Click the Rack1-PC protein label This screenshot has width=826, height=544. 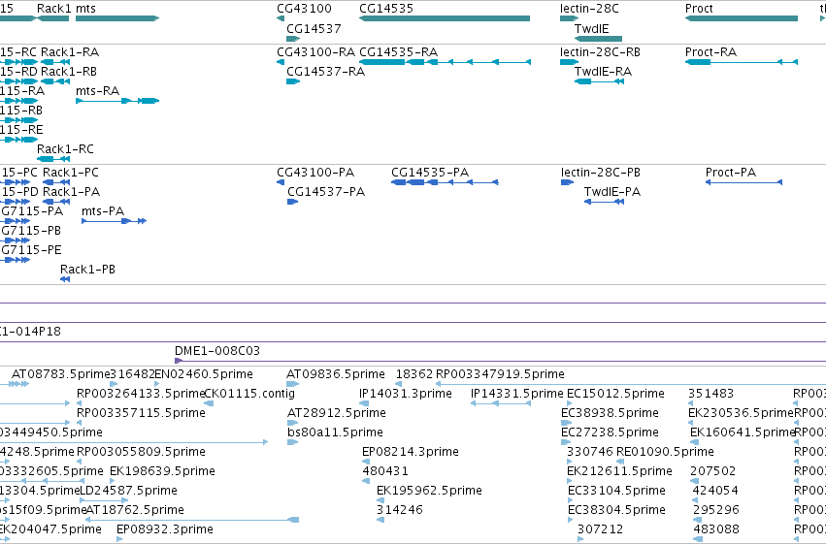(71, 173)
